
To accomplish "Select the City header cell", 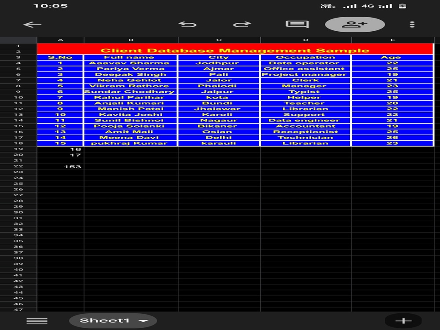I will tap(219, 57).
